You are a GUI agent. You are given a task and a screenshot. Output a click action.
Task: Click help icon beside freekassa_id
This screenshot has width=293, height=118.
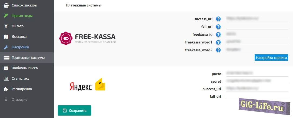point(218,34)
